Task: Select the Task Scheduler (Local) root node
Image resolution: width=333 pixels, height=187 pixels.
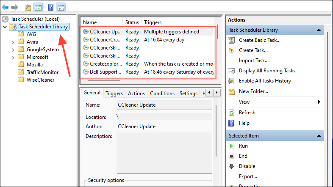Action: (35, 19)
